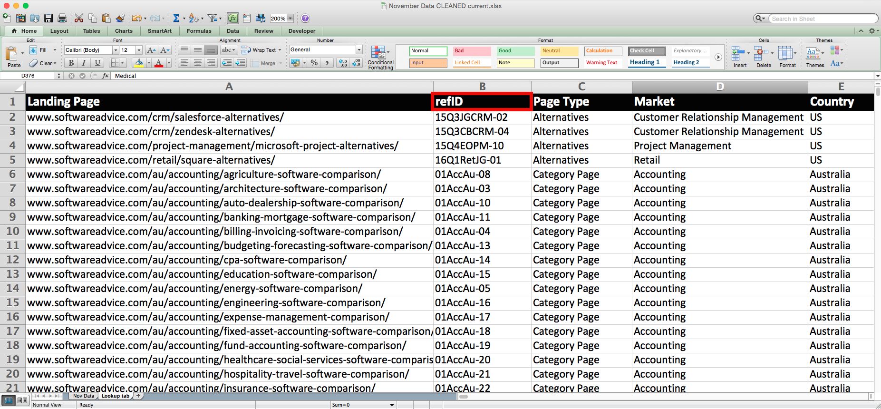881x409 pixels.
Task: Click the percent style icon
Action: (314, 63)
